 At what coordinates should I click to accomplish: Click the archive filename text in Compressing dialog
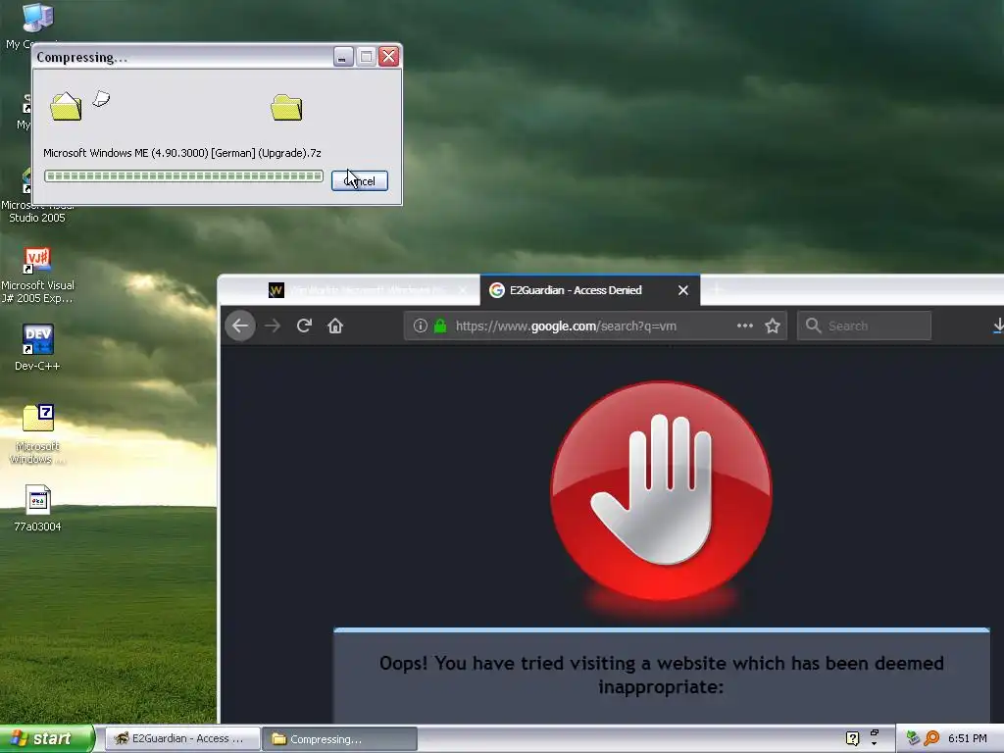pos(181,153)
